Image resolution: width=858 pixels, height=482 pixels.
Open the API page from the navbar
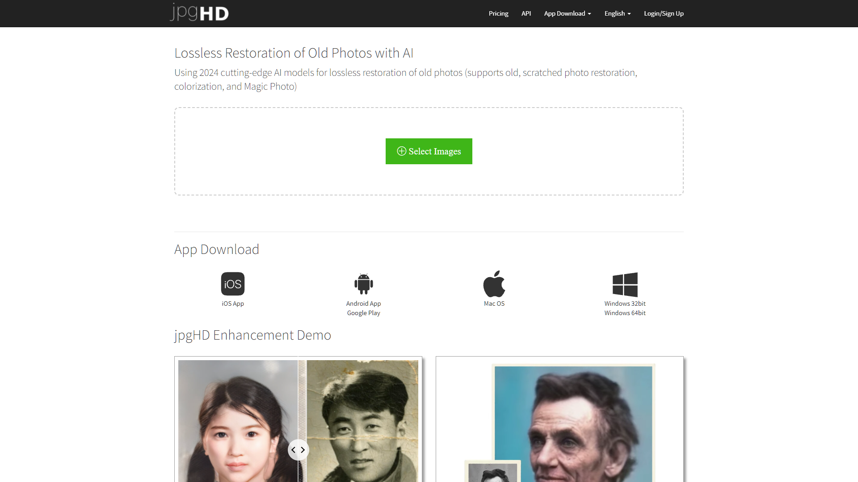526,13
